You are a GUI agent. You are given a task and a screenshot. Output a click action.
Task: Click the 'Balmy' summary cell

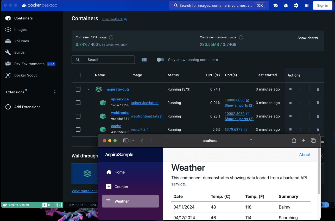tap(285, 207)
